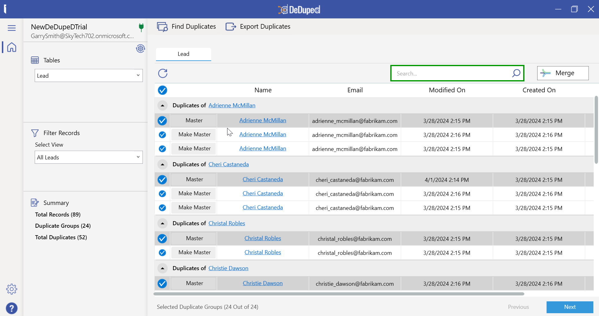599x316 pixels.
Task: Uncheck Adrienne McMillan 2:16 PM row checkbox
Action: coord(162,135)
